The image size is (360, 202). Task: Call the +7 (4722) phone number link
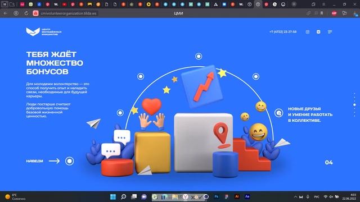(283, 32)
